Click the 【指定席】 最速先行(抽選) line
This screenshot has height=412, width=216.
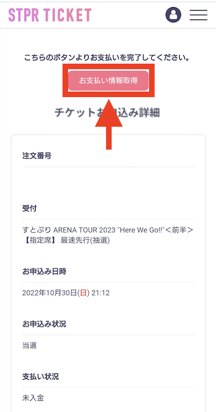click(66, 241)
